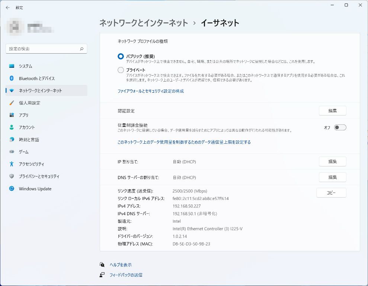368x286 pixels.
Task: Click the アプリ icon in sidebar
Action: [12, 115]
